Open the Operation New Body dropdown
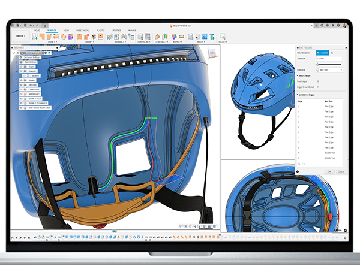The width and height of the screenshot is (360, 266). pyautogui.click(x=329, y=70)
